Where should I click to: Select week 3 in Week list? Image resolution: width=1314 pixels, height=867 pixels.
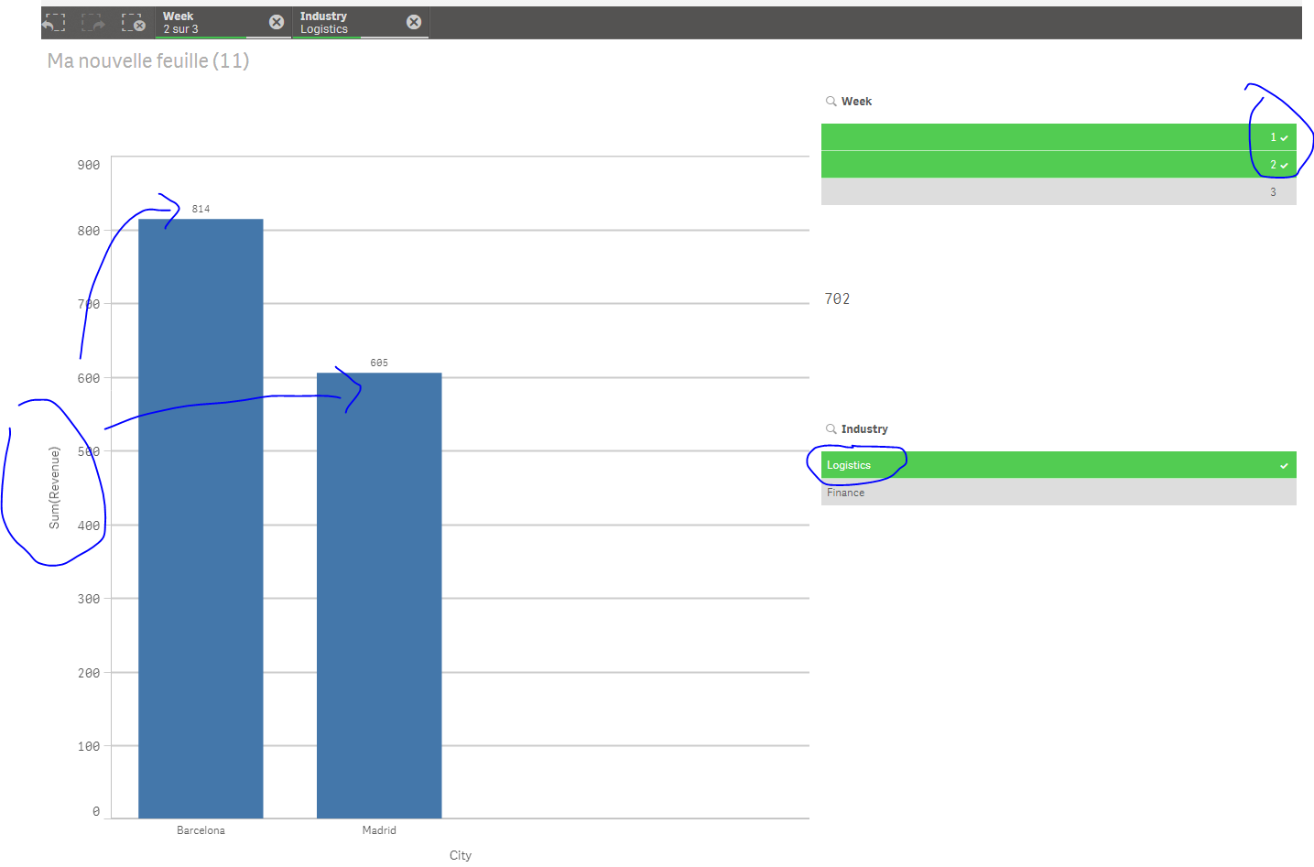pyautogui.click(x=1059, y=191)
